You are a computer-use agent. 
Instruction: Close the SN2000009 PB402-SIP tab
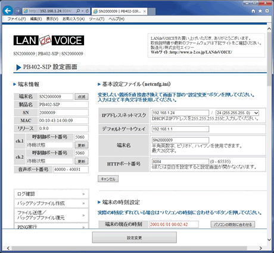click(x=145, y=11)
